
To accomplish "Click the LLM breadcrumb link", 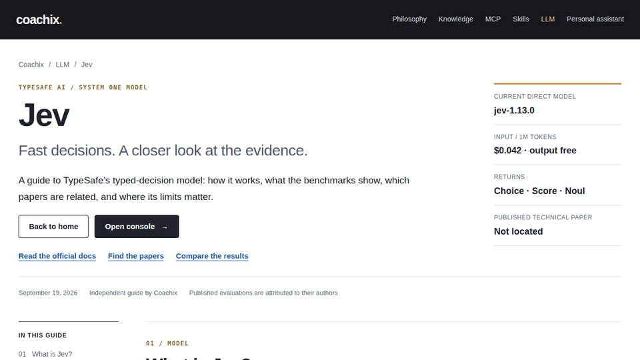I will 63,65.
